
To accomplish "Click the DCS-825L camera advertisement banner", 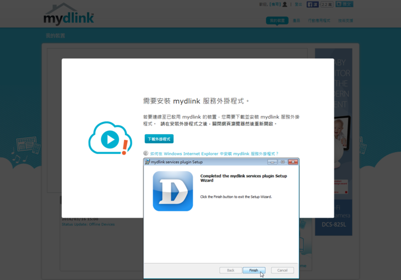I will pyautogui.click(x=333, y=142).
